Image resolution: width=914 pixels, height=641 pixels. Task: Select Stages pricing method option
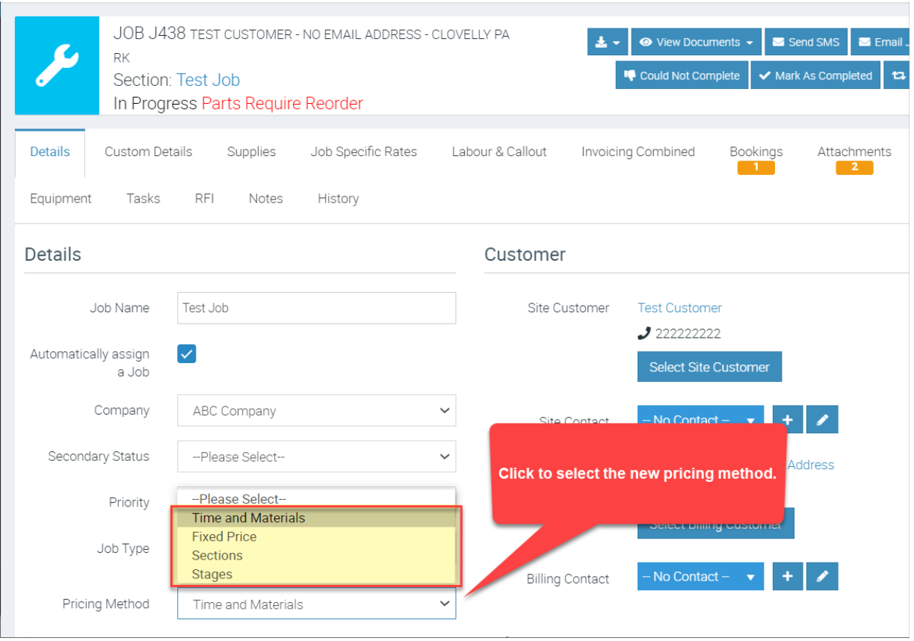(x=212, y=575)
